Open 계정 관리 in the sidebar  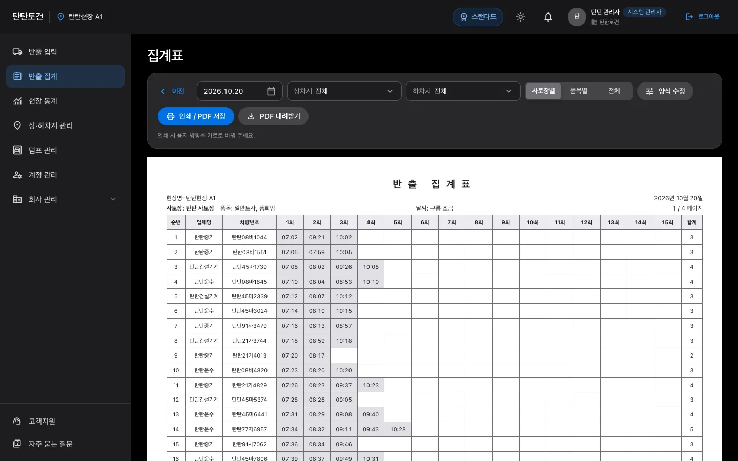tap(66, 175)
